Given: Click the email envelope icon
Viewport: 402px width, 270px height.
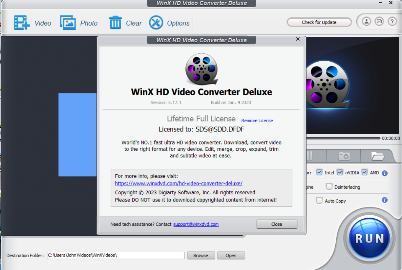Looking at the screenshot, I should click(379, 22).
